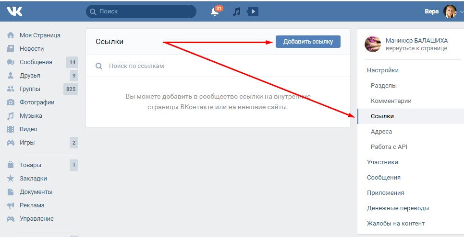464x237 pixels.
Task: Click the 2 counter next to Игры
Action: tap(74, 143)
